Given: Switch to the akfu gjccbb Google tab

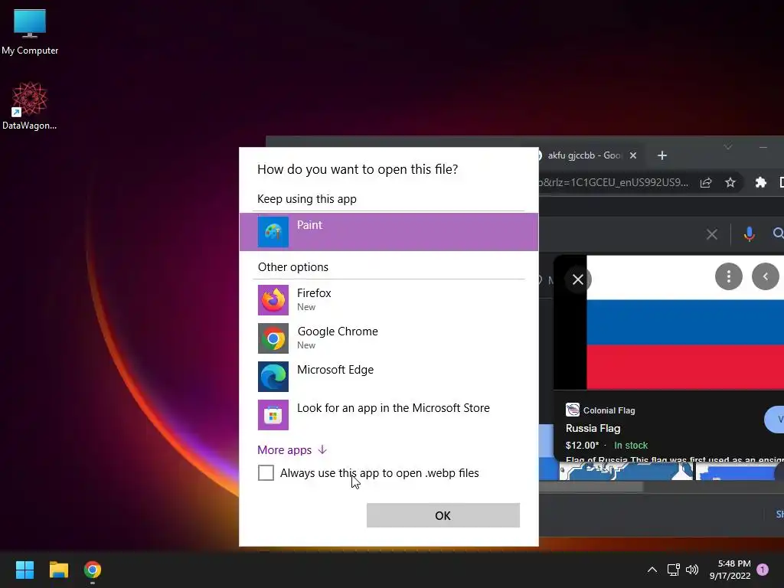Looking at the screenshot, I should point(583,155).
